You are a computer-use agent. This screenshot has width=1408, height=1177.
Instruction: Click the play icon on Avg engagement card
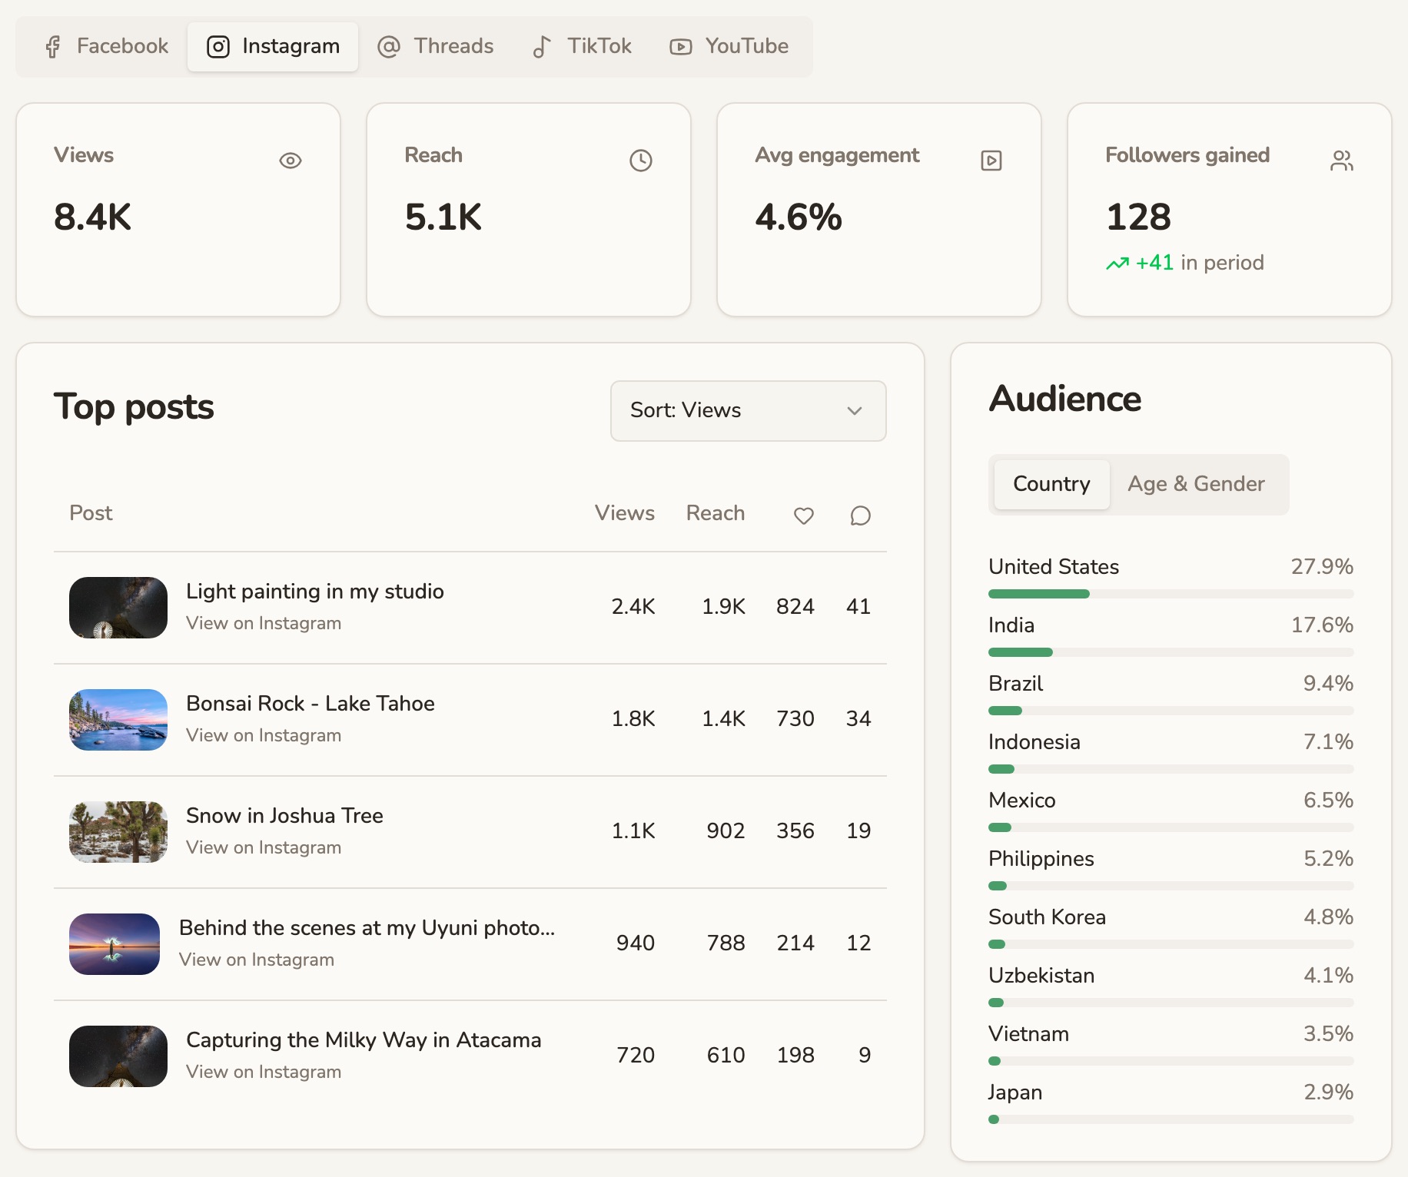pos(991,161)
